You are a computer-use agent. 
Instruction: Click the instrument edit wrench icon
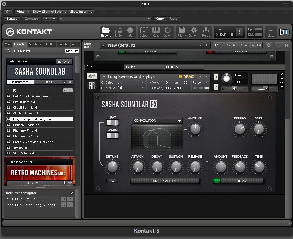(92, 76)
